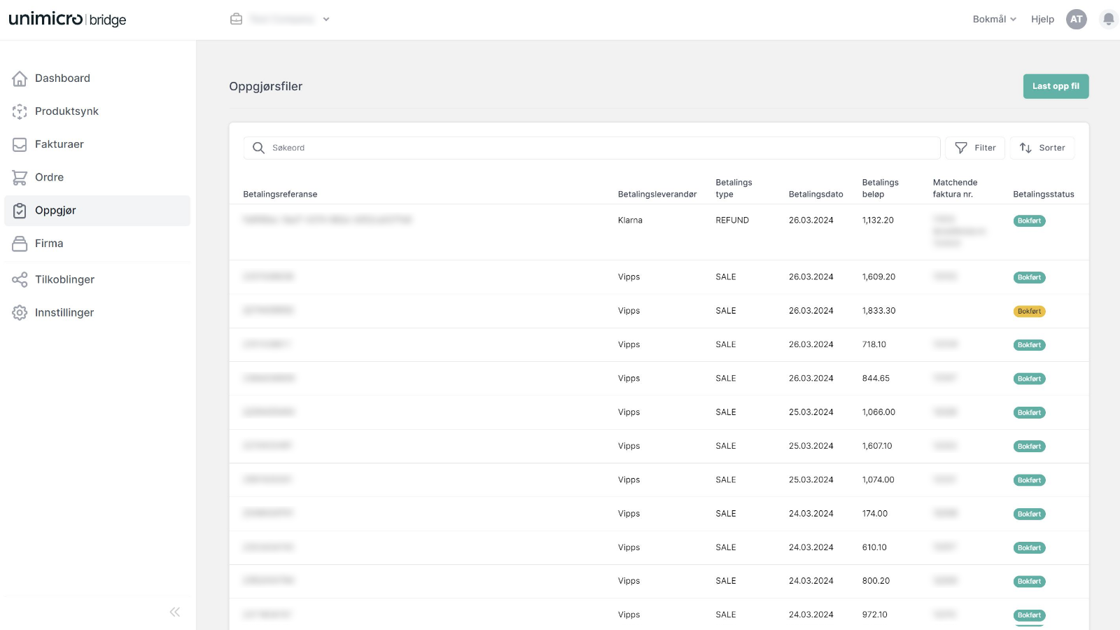
Task: Click the Betalingsleverandør column header
Action: tap(657, 195)
